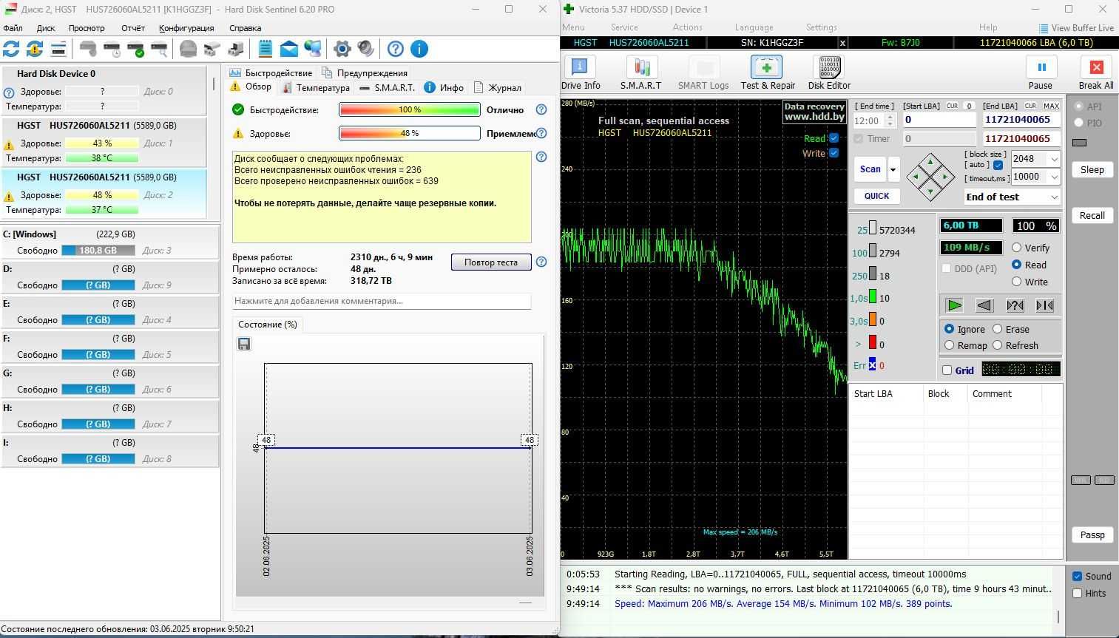Open the Файл menu in Hard Disk Sentinel
Screen dimensions: 1119x638
(13, 28)
